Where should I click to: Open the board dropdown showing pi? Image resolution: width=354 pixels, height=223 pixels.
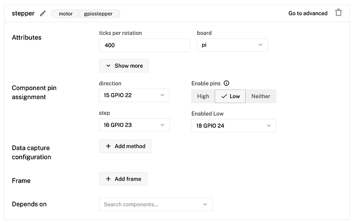pos(232,45)
